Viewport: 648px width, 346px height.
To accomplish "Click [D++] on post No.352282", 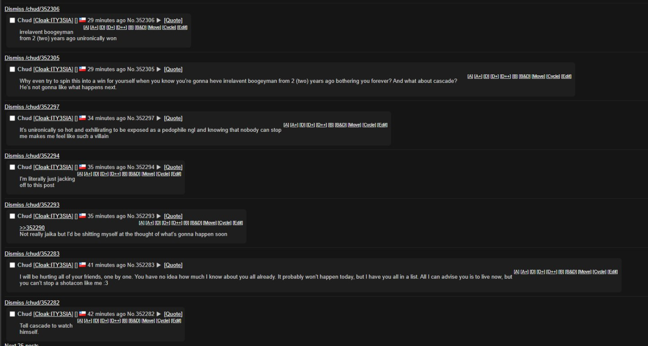I will click(x=115, y=320).
